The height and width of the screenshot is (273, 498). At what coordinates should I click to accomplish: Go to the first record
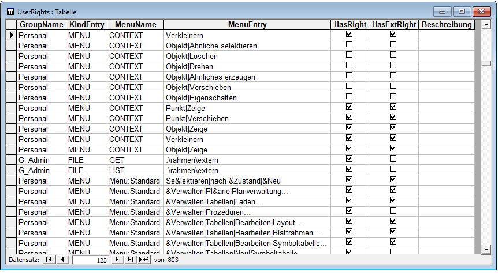coord(50,260)
